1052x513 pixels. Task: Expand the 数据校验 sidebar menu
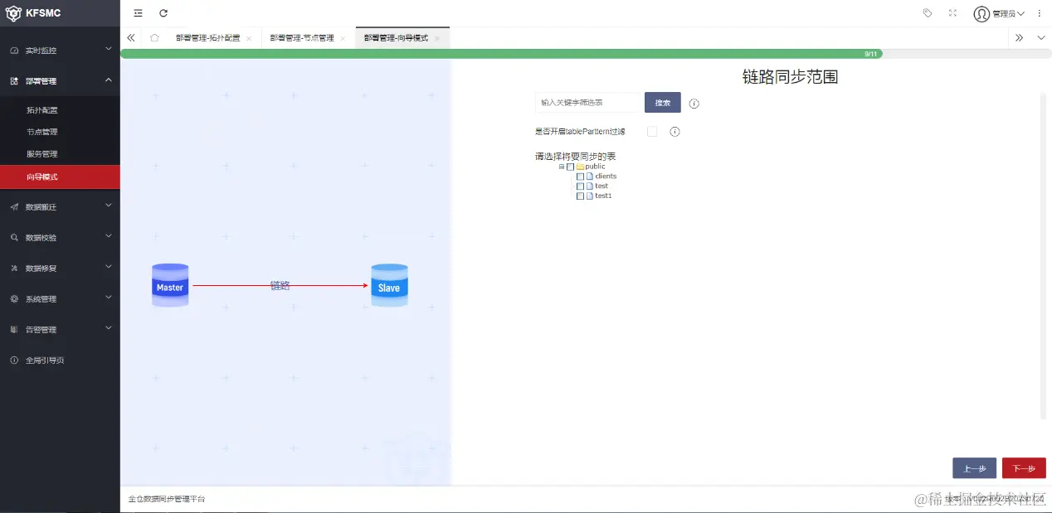pyautogui.click(x=109, y=236)
